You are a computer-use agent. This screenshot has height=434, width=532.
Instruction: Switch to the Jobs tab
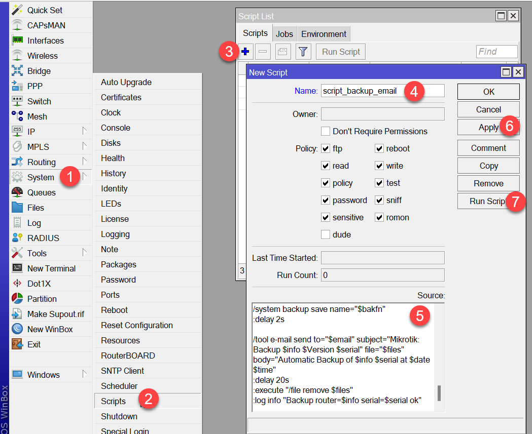tap(284, 34)
